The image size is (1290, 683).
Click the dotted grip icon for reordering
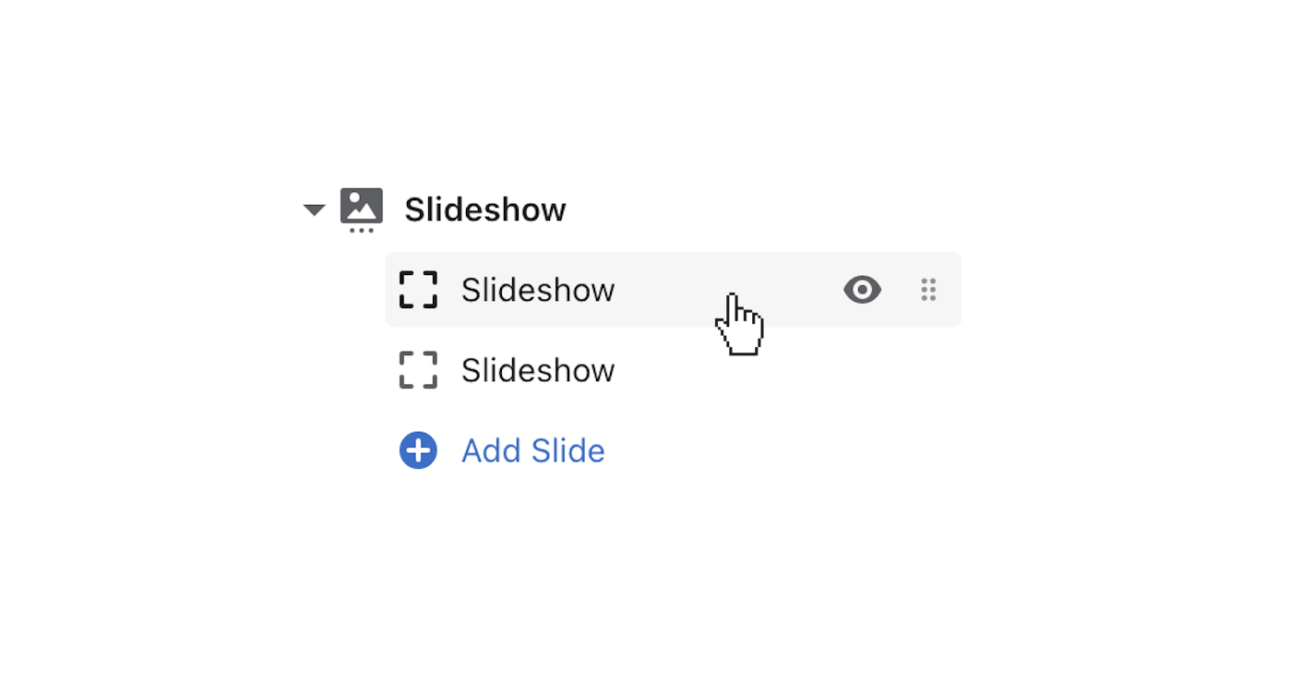(x=928, y=290)
